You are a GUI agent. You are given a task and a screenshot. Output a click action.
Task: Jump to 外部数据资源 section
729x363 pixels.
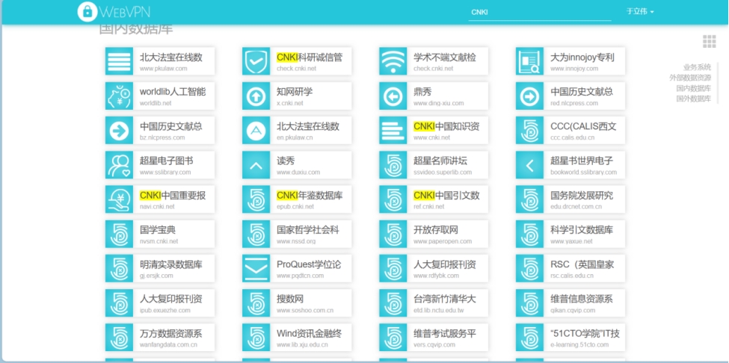690,78
